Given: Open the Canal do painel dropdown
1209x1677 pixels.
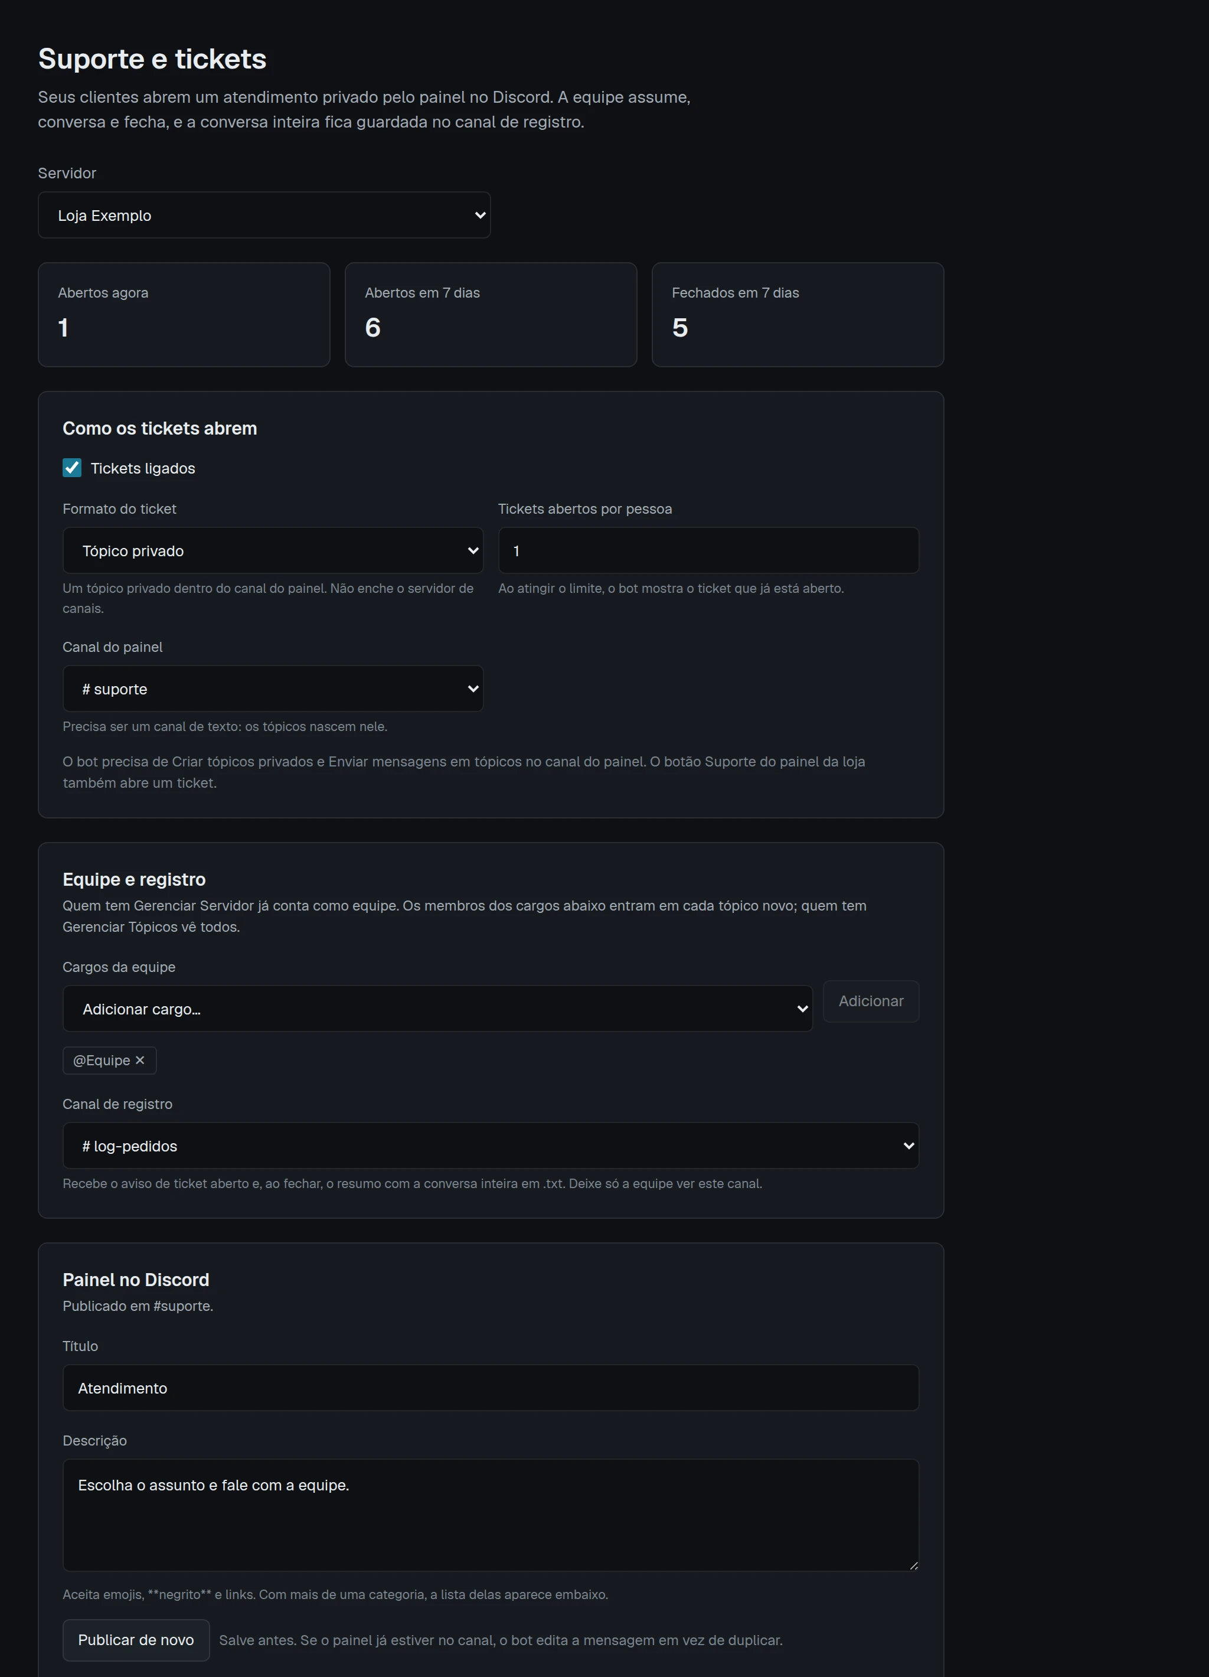Looking at the screenshot, I should pos(273,689).
